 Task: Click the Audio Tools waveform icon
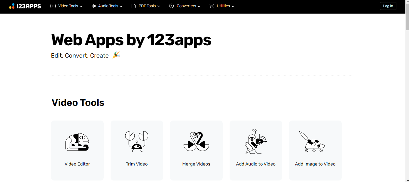tap(93, 6)
